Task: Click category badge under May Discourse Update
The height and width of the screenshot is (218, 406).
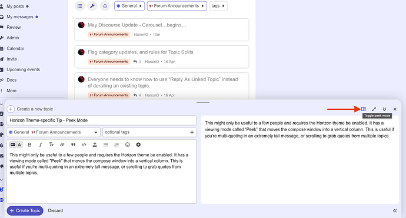Action: [x=109, y=35]
